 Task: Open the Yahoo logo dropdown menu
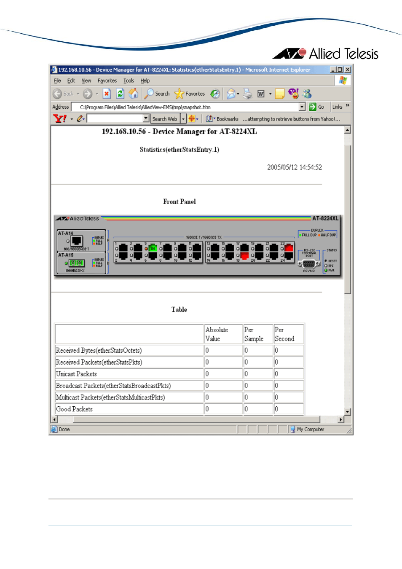point(72,119)
